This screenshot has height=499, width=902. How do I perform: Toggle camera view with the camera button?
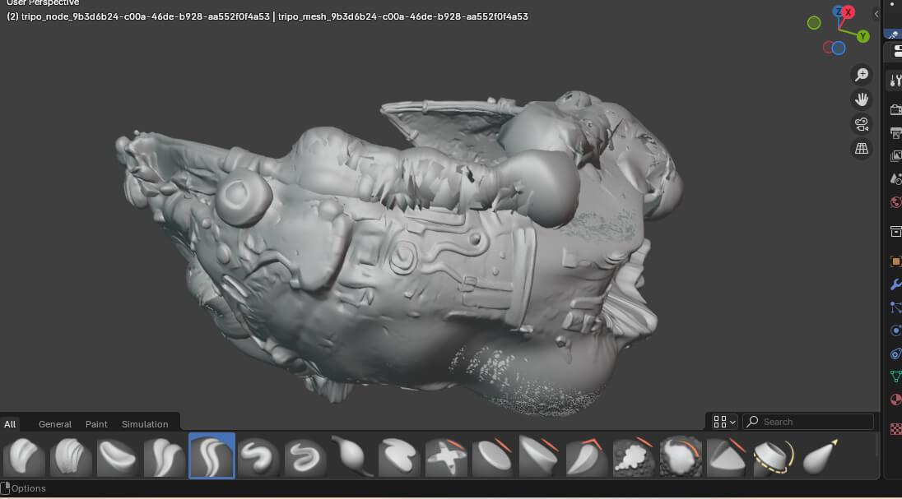pyautogui.click(x=861, y=124)
